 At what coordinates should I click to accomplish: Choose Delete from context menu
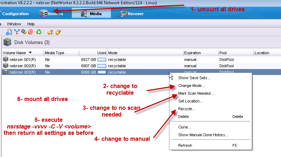[183, 117]
